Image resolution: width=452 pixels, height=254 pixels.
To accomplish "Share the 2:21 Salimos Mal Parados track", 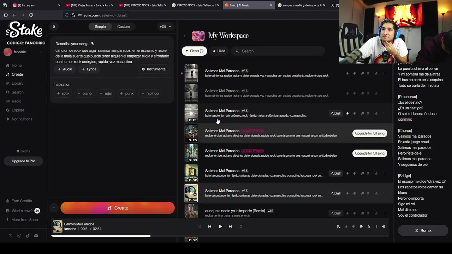I will coord(376,113).
